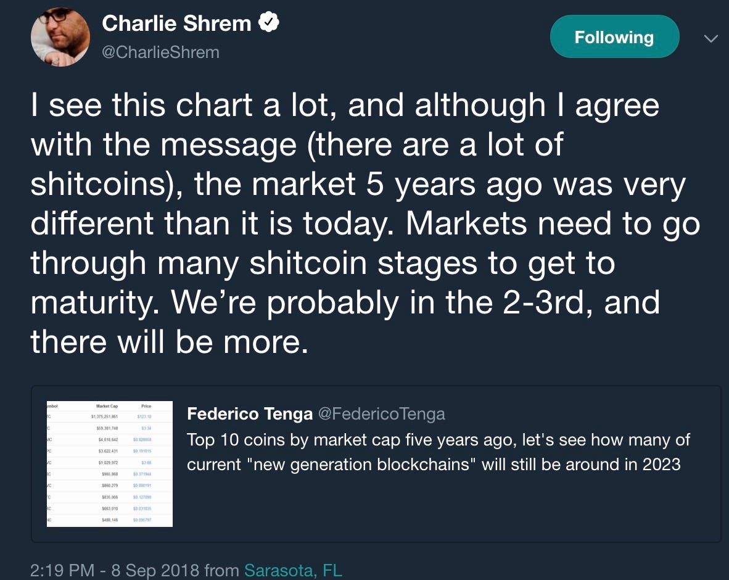Open quoted tweet text about top 10 coins

(439, 452)
